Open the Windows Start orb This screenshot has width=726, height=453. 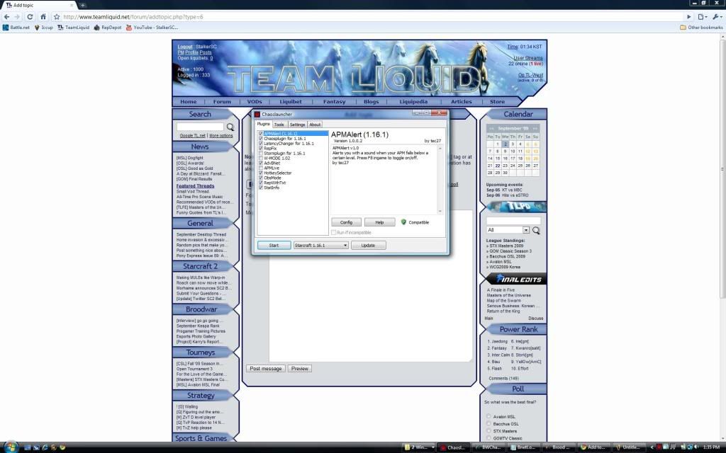click(10, 447)
